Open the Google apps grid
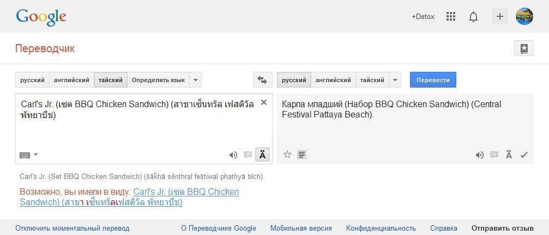Image resolution: width=549 pixels, height=235 pixels. pyautogui.click(x=451, y=16)
